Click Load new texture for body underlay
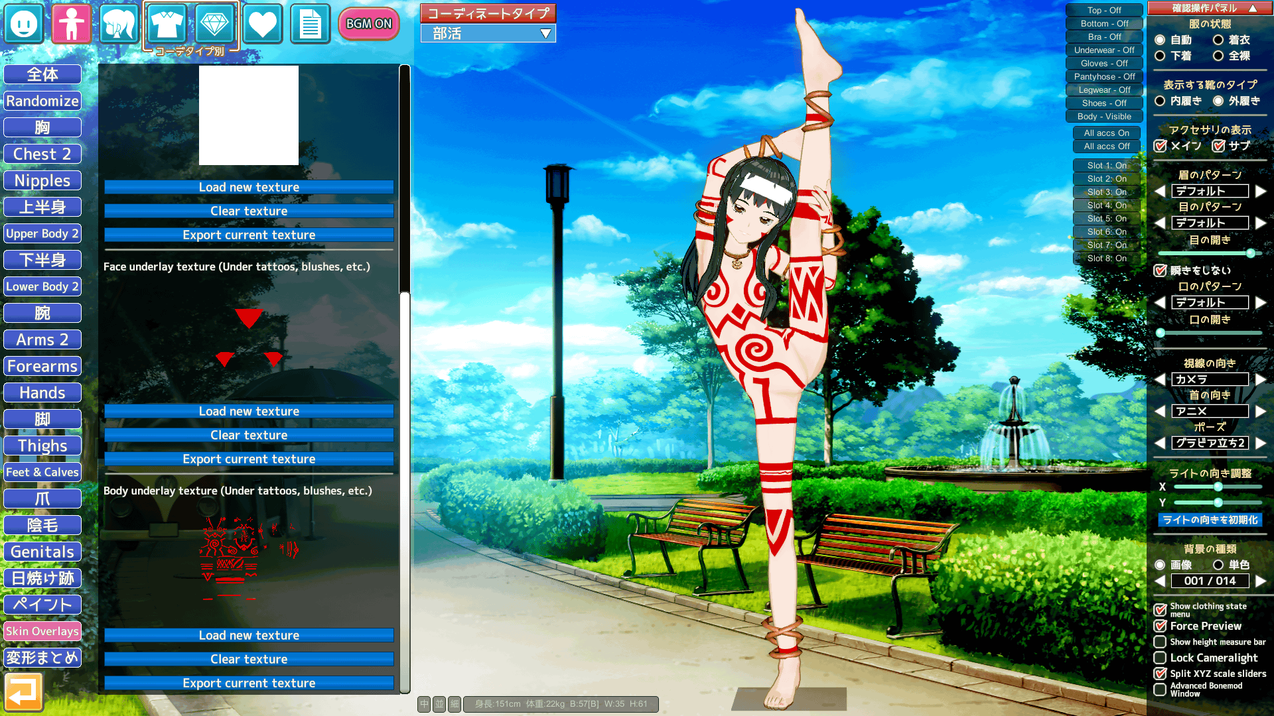The height and width of the screenshot is (716, 1274). coord(249,635)
